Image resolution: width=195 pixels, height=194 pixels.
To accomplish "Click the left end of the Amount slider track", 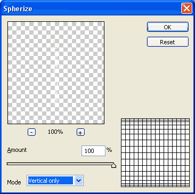I will click(x=8, y=164).
